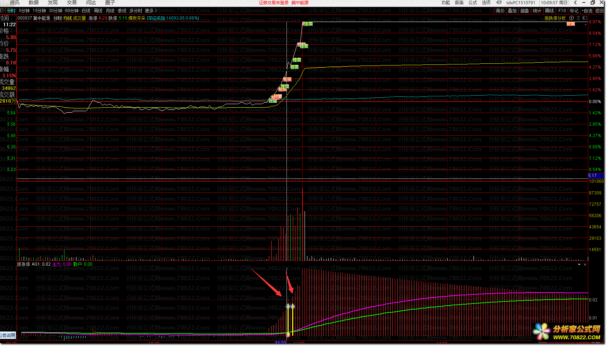Click tdxPC1510791 account label
The width and height of the screenshot is (607, 346).
521,2
